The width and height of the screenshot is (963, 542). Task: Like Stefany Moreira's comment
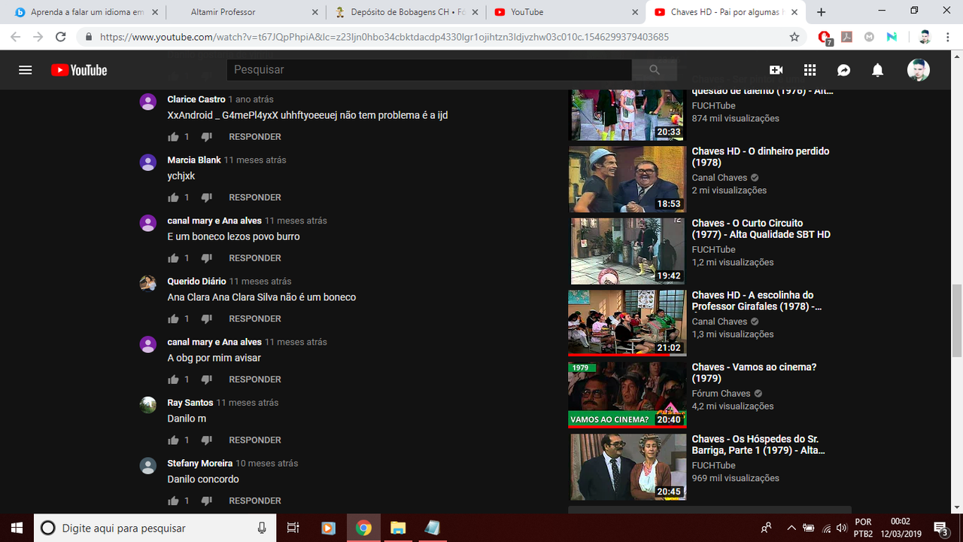coord(174,501)
